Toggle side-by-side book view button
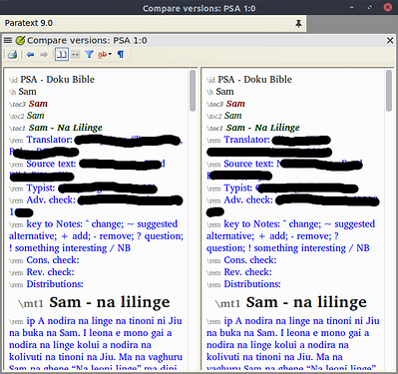The image size is (398, 374). tap(62, 54)
